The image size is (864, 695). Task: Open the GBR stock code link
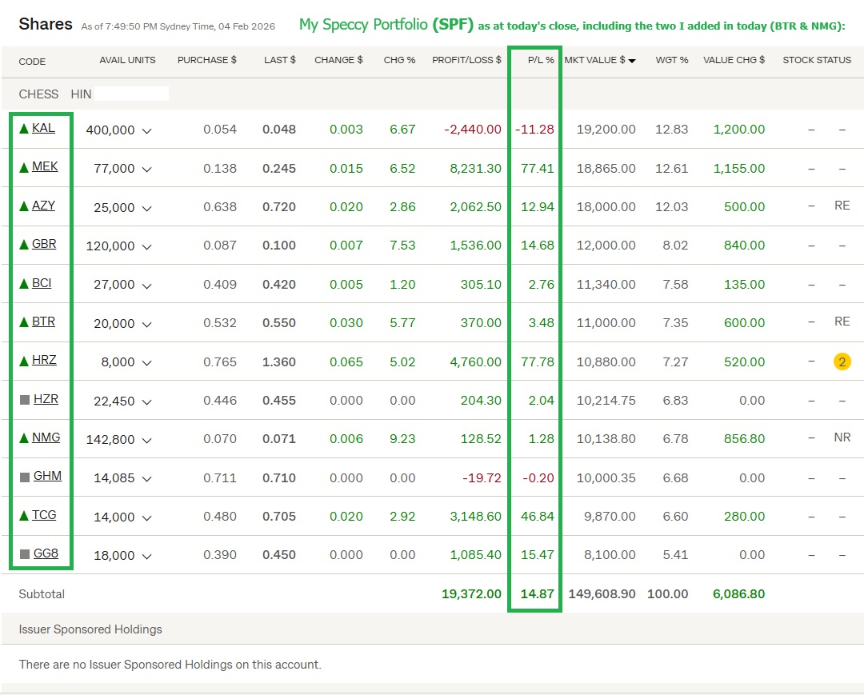coord(44,244)
